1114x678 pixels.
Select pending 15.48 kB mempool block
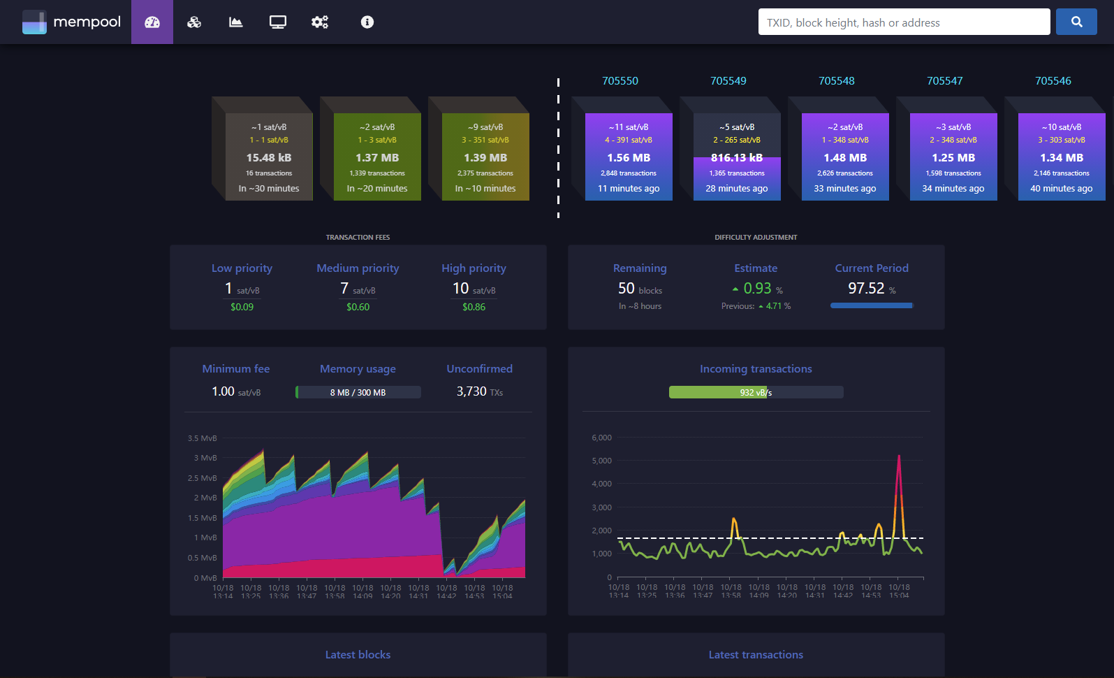(269, 157)
